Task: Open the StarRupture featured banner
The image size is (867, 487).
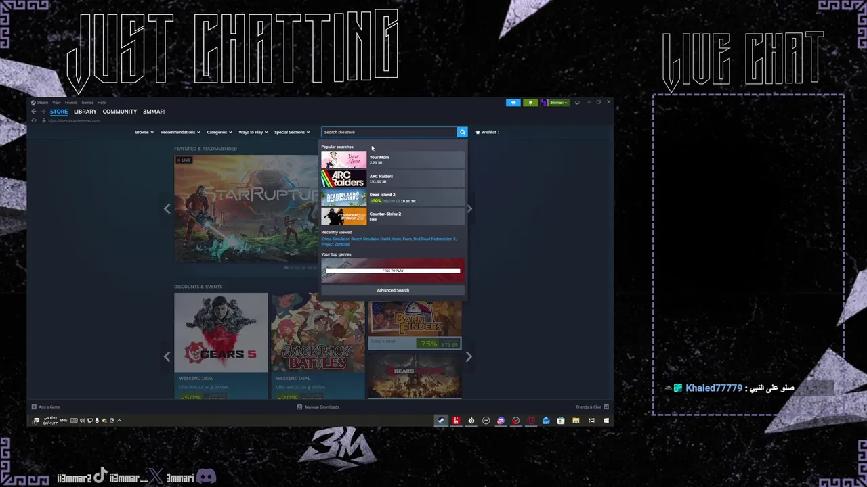Action: coord(246,209)
